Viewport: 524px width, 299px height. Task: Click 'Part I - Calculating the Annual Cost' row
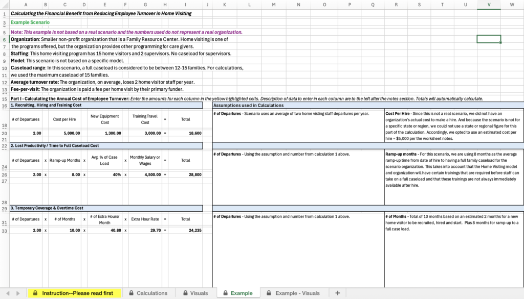(247, 98)
